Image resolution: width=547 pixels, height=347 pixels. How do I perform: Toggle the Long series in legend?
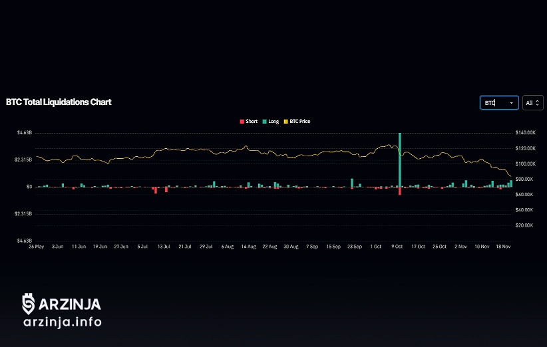pyautogui.click(x=273, y=122)
